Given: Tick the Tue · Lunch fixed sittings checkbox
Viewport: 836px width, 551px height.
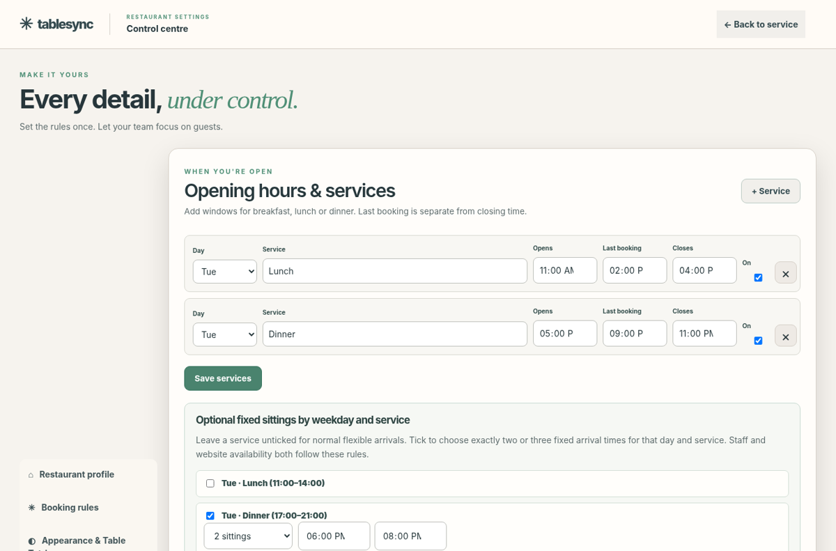Looking at the screenshot, I should tap(210, 483).
